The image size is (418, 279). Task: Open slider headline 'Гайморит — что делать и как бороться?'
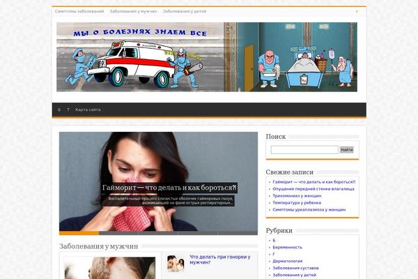[169, 188]
